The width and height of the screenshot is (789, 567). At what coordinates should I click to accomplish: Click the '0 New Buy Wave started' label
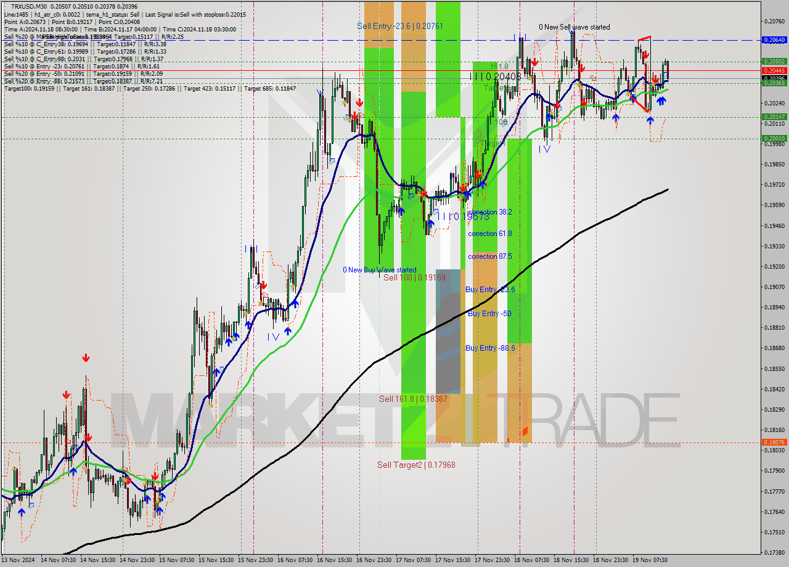pyautogui.click(x=380, y=270)
